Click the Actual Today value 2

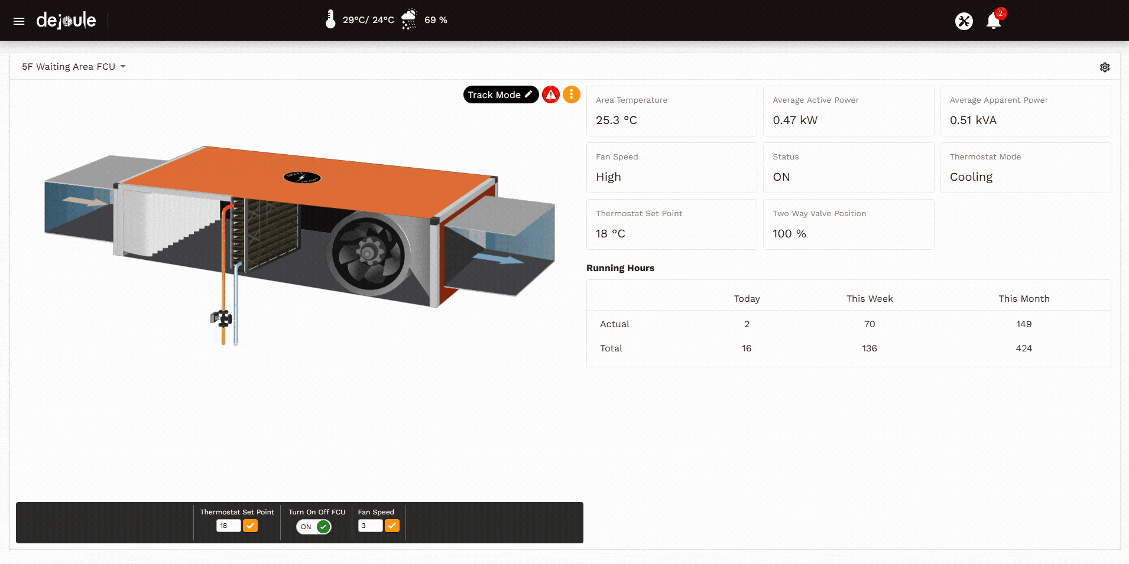[x=747, y=324]
